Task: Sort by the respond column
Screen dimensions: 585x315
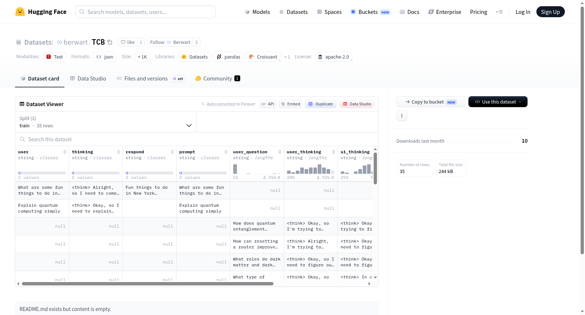Action: (172, 152)
